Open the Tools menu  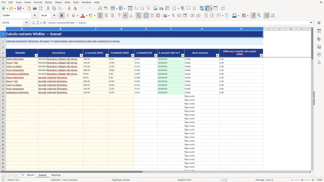(76, 2)
